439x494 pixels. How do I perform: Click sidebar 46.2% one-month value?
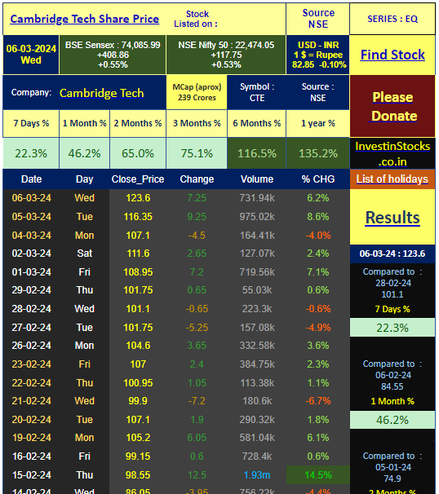392,420
